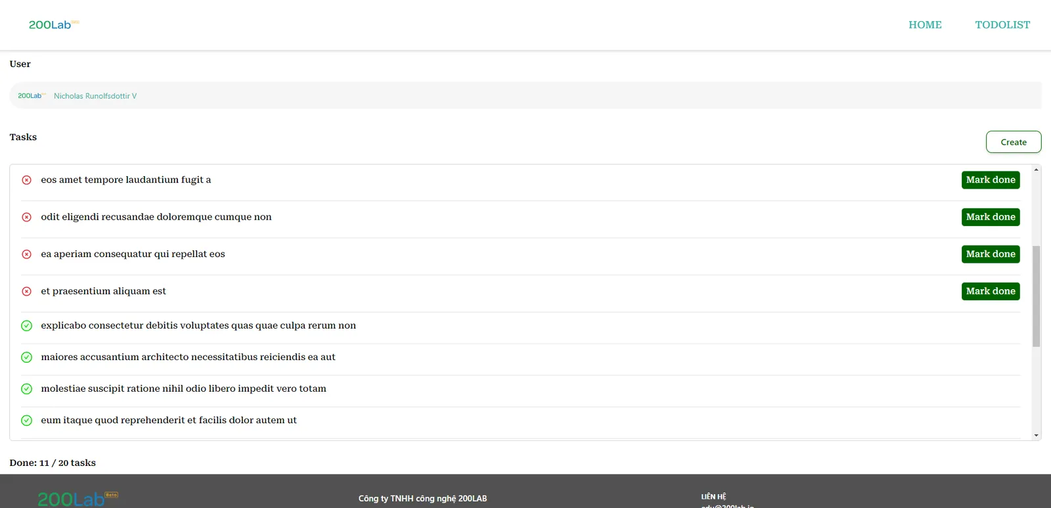Click the "User" section heading
The height and width of the screenshot is (508, 1051).
(20, 64)
